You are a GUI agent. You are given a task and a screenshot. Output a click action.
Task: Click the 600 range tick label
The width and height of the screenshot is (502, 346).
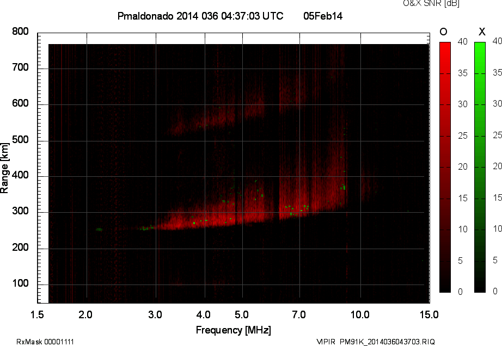tap(20, 103)
